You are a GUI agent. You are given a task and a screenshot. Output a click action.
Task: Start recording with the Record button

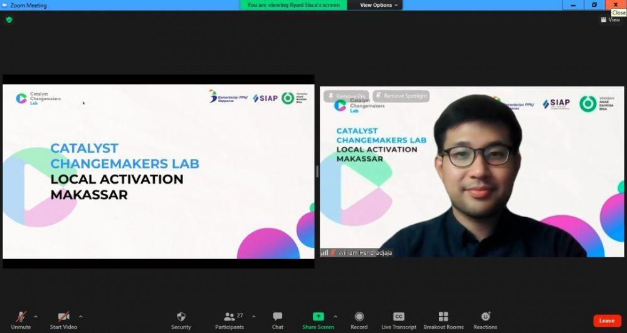point(359,320)
